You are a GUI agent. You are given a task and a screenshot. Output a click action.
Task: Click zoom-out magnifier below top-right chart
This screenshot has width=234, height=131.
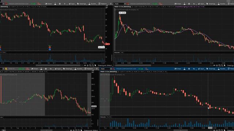222,65
